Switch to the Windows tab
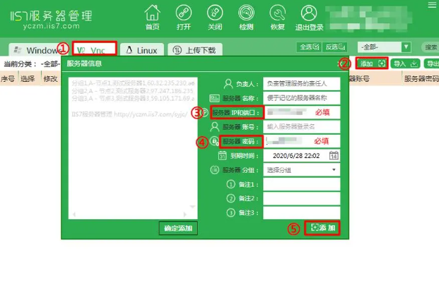Screen dimensions: 439x292 pos(39,50)
